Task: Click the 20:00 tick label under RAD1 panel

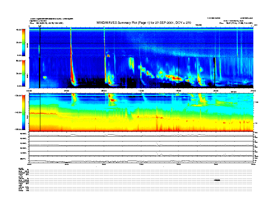Action: (x=216, y=91)
